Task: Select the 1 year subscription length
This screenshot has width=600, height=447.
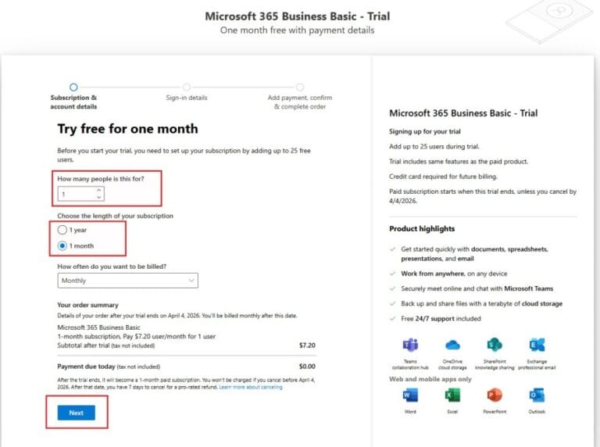Action: click(62, 230)
